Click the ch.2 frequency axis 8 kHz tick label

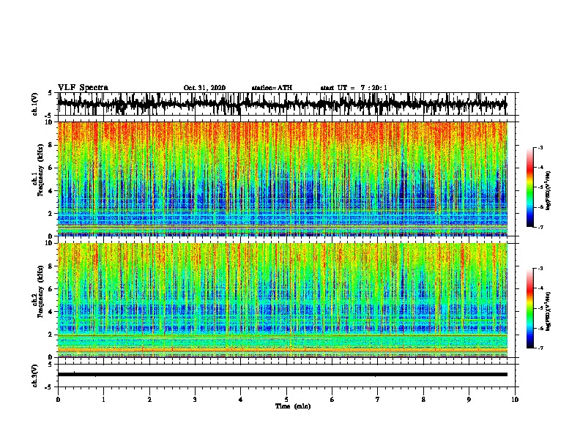click(51, 266)
